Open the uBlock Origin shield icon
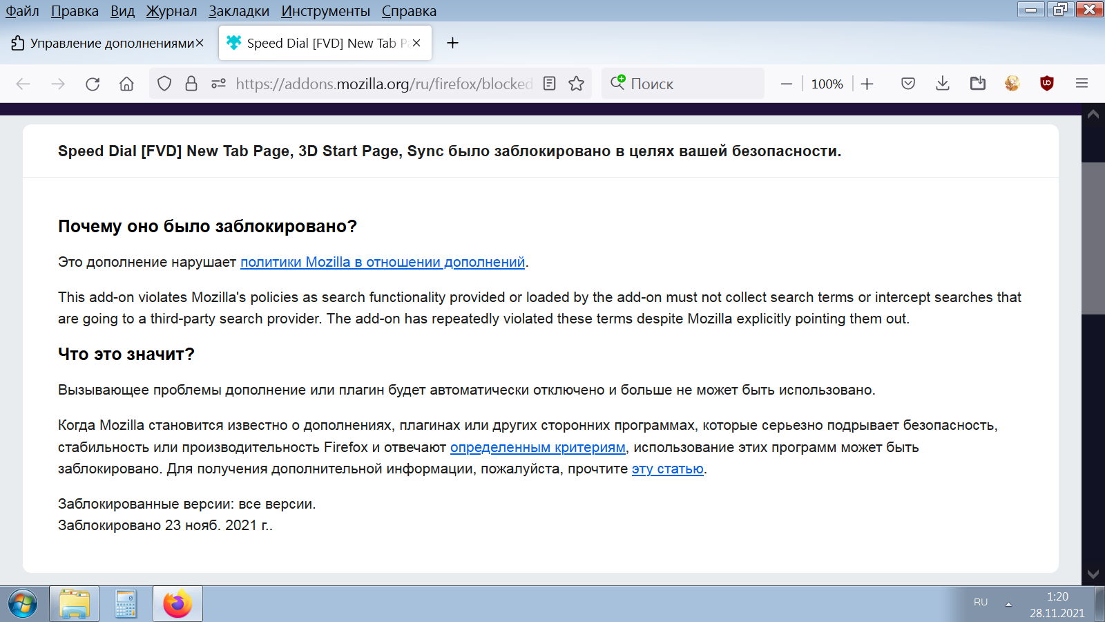The height and width of the screenshot is (622, 1105). point(1047,84)
